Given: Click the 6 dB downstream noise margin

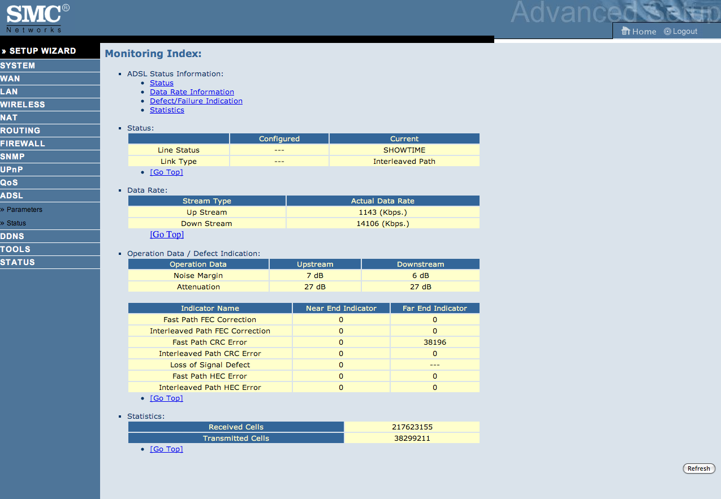Looking at the screenshot, I should pyautogui.click(x=421, y=276).
